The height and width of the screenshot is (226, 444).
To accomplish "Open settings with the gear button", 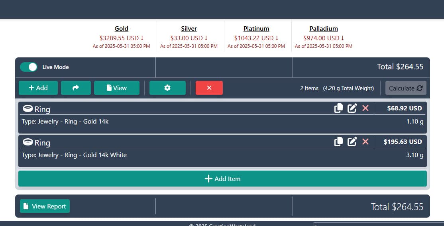I will pyautogui.click(x=167, y=88).
